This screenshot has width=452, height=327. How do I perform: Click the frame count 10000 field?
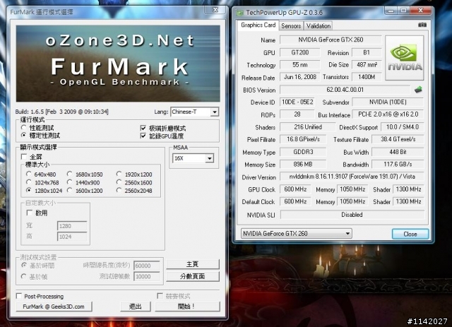(x=147, y=276)
